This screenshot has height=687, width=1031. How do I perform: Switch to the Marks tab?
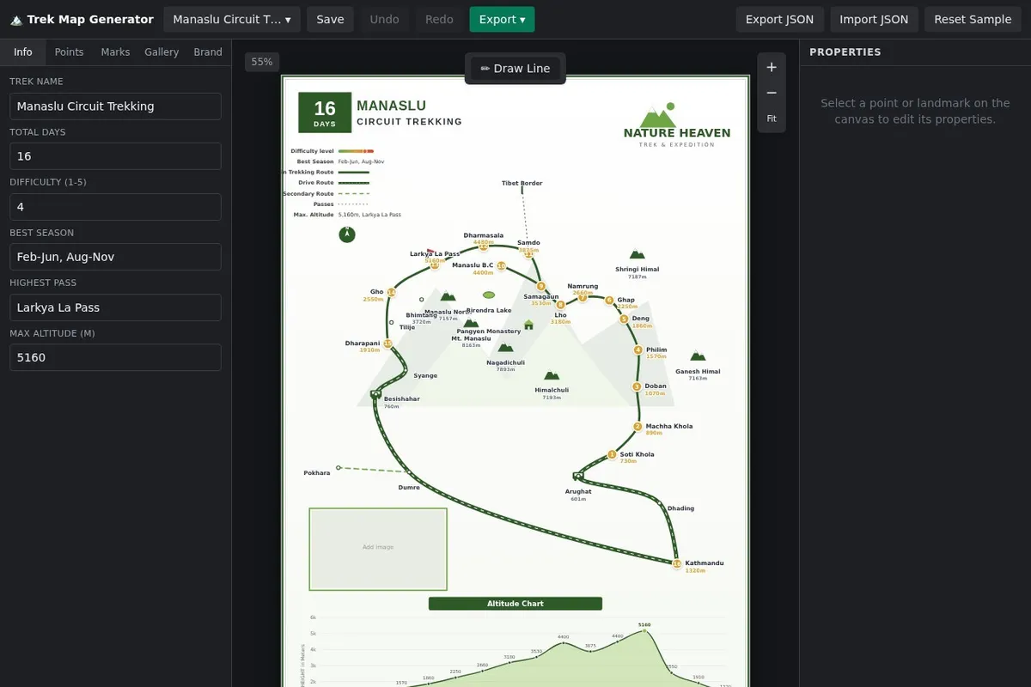tap(115, 52)
